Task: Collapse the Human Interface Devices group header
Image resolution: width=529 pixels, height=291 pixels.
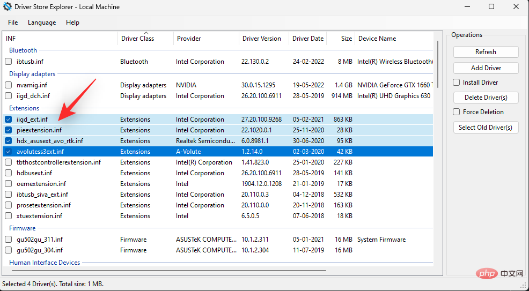Action: (x=45, y=263)
